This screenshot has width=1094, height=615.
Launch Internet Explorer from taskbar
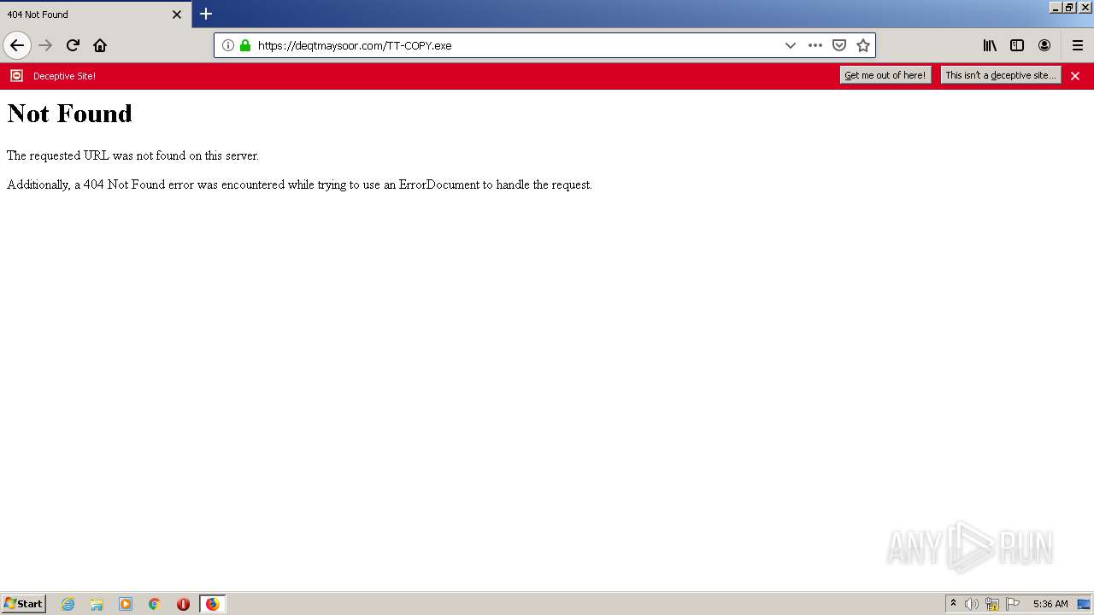point(68,604)
